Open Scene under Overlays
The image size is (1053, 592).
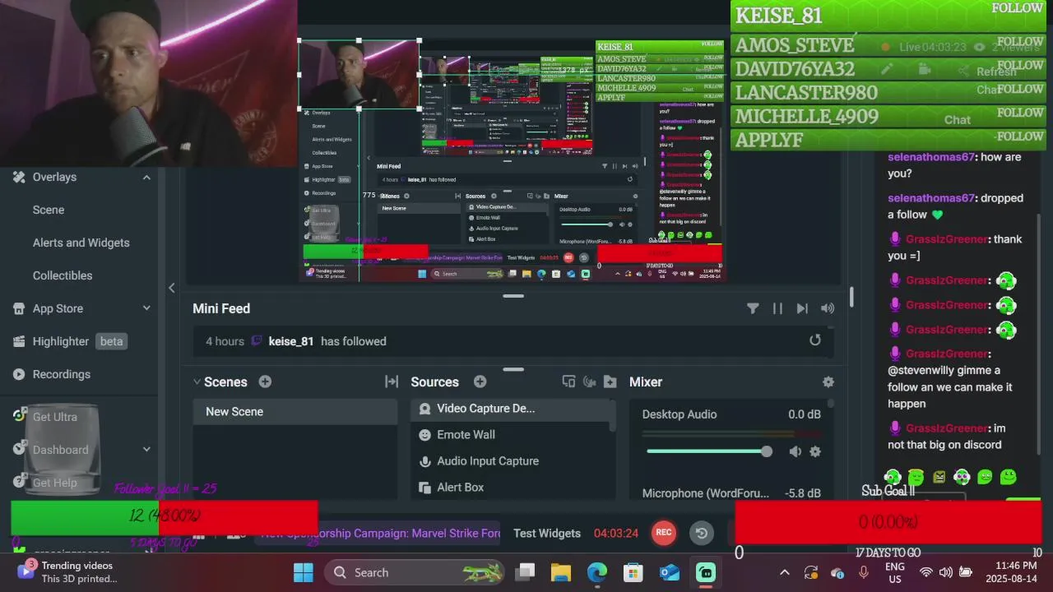point(49,210)
